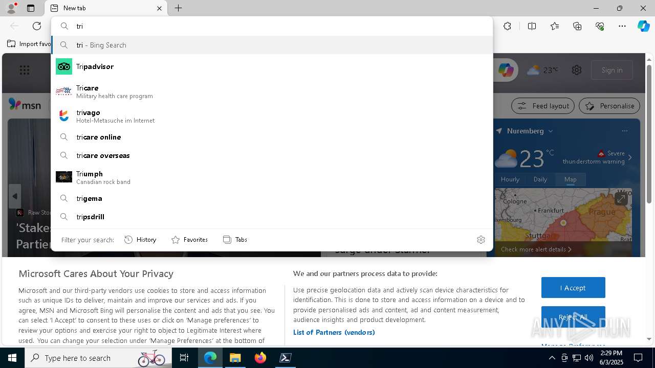Click Reject All on privacy notice
The height and width of the screenshot is (368, 655).
pyautogui.click(x=573, y=317)
